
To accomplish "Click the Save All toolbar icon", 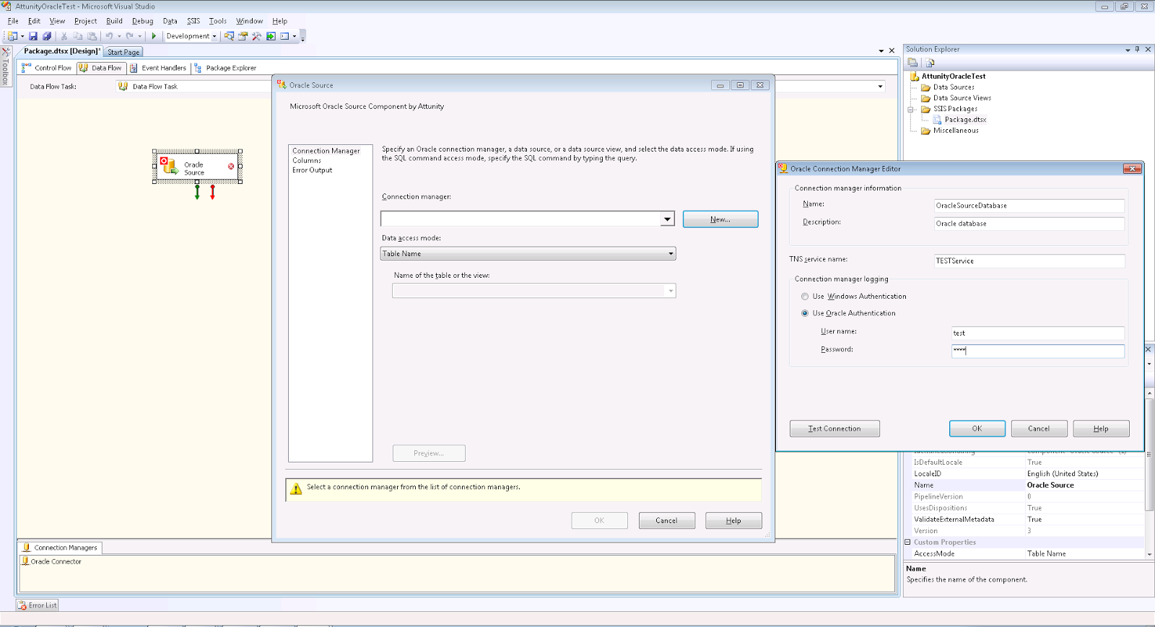I will coord(47,36).
